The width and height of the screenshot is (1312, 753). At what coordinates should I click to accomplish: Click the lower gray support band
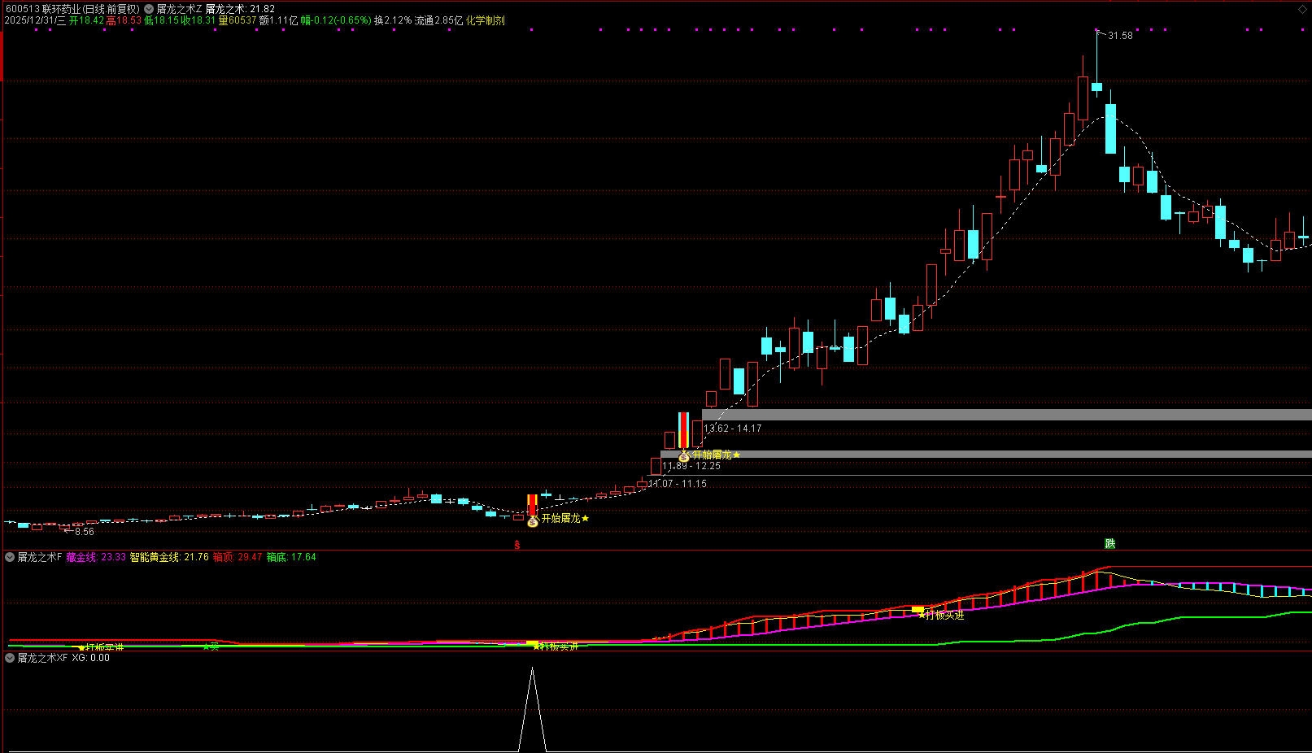pos(986,455)
